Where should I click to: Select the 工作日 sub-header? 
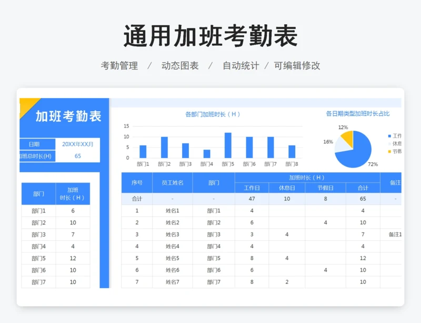[252, 188]
